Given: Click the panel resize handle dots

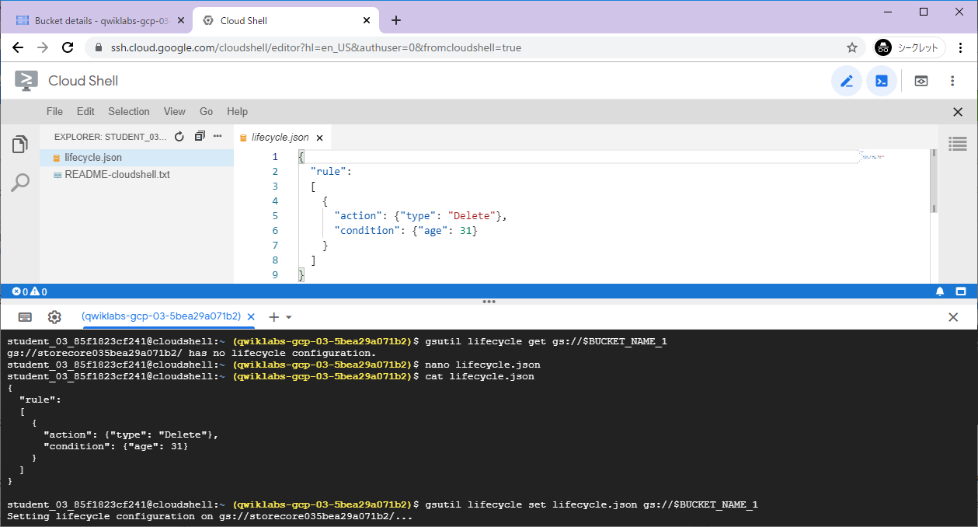Looking at the screenshot, I should [489, 302].
